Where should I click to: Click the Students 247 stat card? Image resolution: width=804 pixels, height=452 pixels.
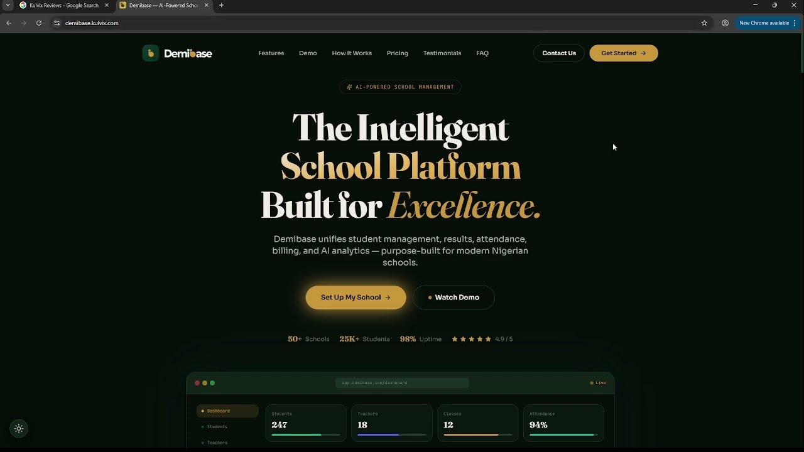306,423
